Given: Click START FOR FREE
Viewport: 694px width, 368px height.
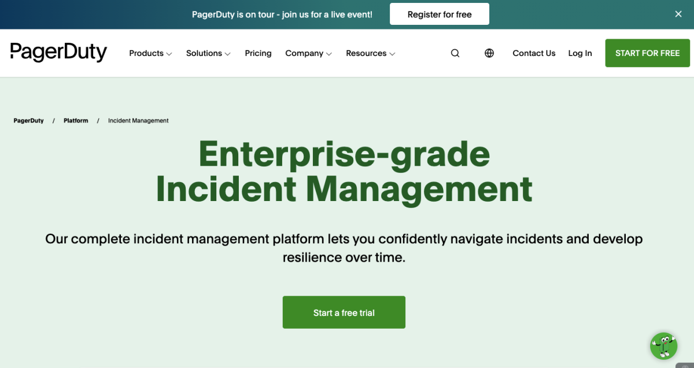Looking at the screenshot, I should [x=647, y=53].
